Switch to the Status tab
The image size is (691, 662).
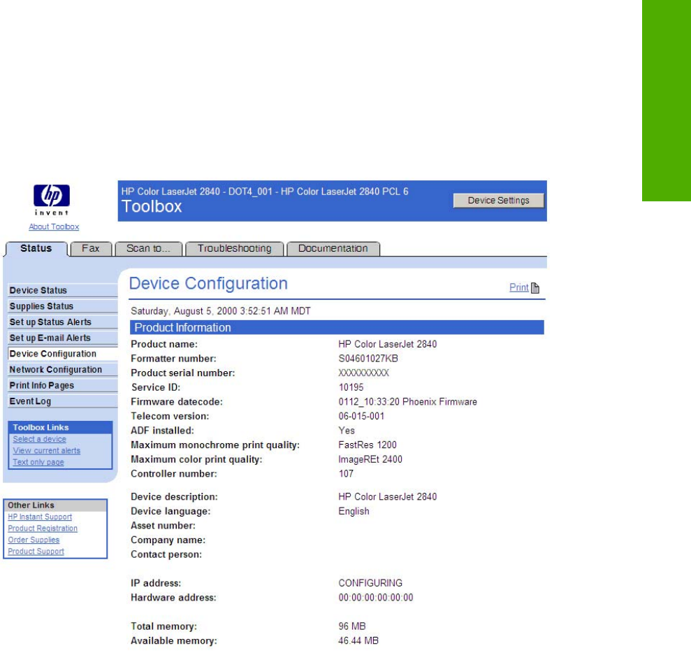pos(36,248)
